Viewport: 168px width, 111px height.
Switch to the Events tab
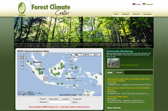coord(119,73)
